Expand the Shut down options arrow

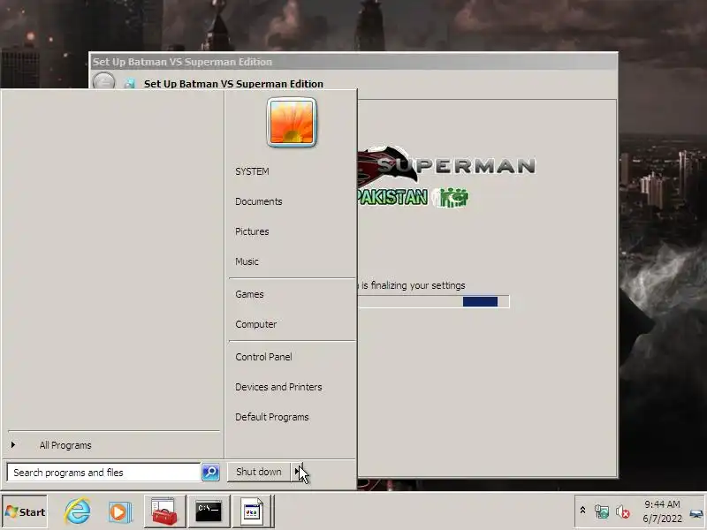297,472
